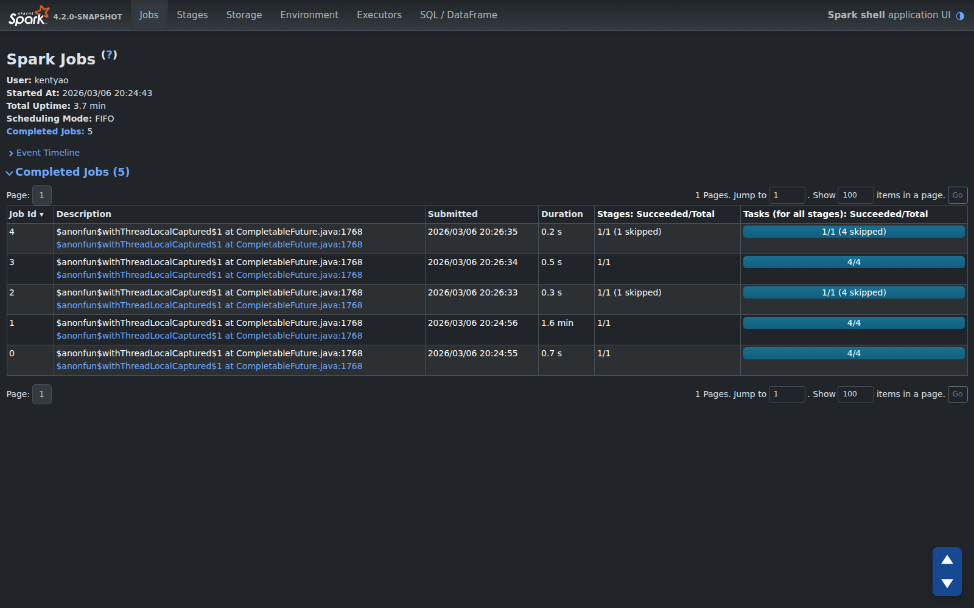This screenshot has height=608, width=974.
Task: Jump to bottom with the down arrow button
Action: 947,583
